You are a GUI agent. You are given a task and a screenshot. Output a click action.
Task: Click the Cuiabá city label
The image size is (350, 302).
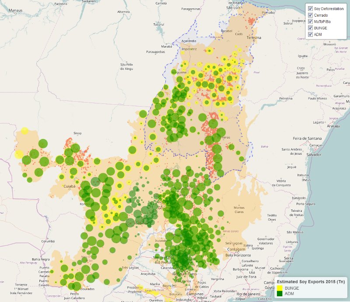pyautogui.click(x=70, y=186)
